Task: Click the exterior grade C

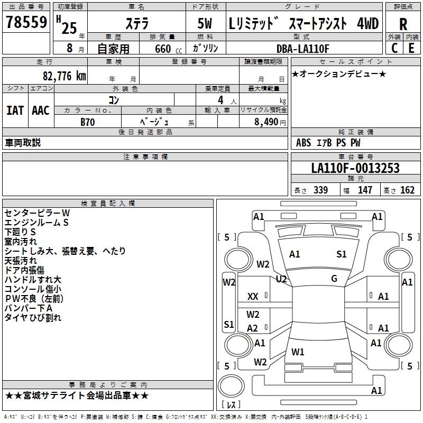Action: point(394,48)
